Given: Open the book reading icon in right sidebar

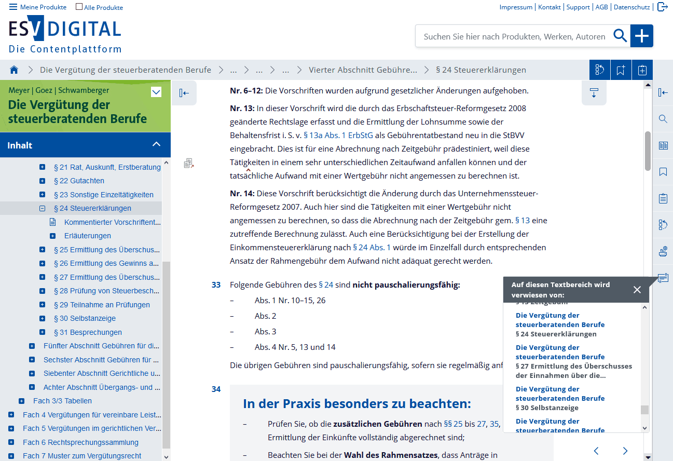Looking at the screenshot, I should pyautogui.click(x=663, y=145).
